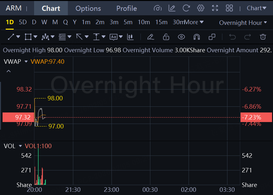Select the 2m interval
273x195 pixels.
coord(100,22)
